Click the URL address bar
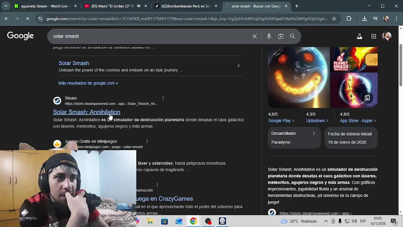 187,19
